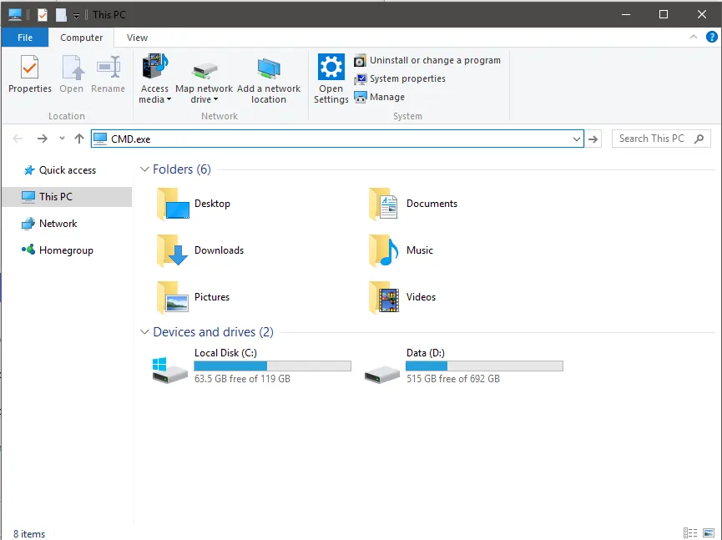Image resolution: width=722 pixels, height=540 pixels.
Task: Select the Videos folder icon
Action: click(384, 297)
